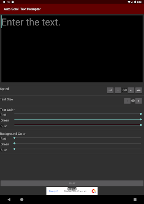
Task: Decrease the text size
Action: pos(127,101)
